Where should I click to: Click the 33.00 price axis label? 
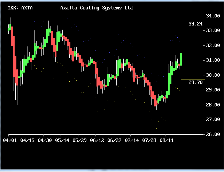[213, 30]
